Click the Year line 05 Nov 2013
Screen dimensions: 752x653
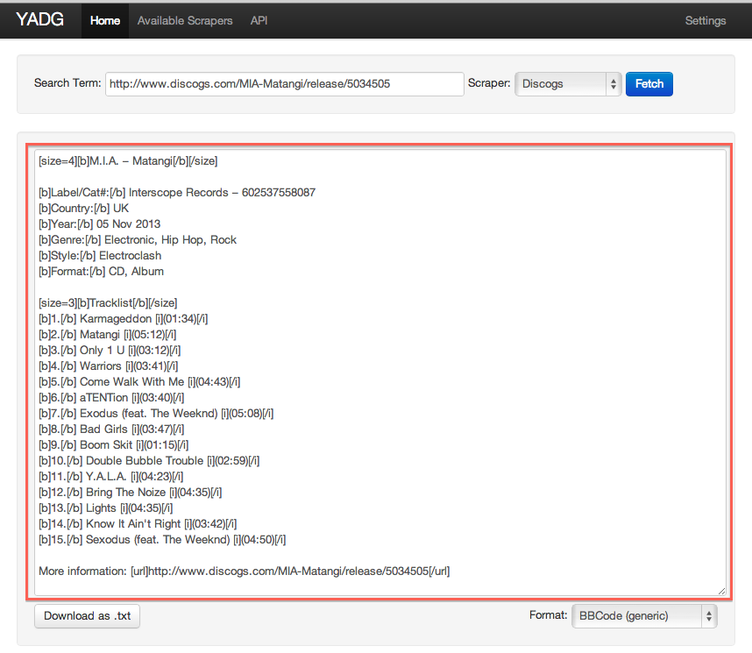(99, 224)
